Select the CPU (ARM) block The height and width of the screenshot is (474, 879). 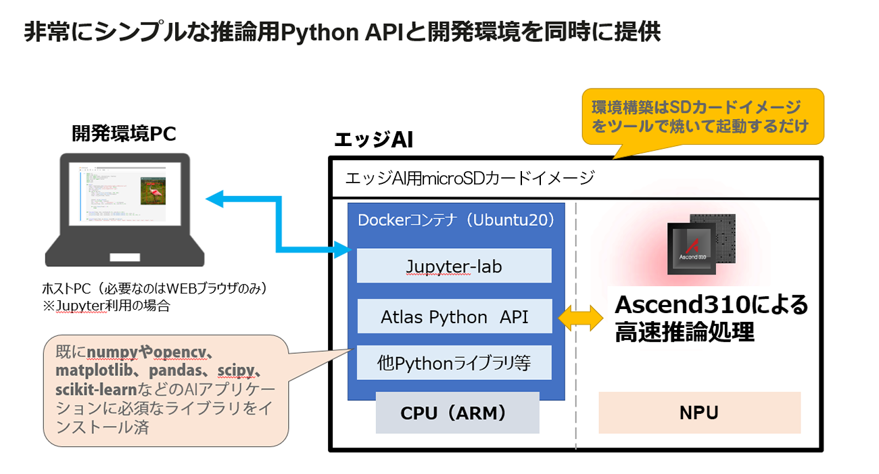click(457, 413)
